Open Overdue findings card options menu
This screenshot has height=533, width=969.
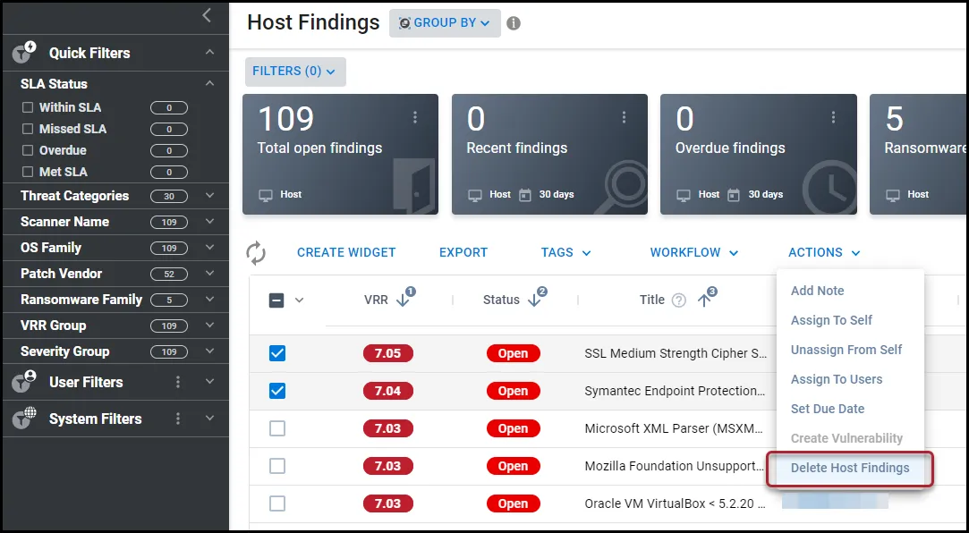point(833,117)
